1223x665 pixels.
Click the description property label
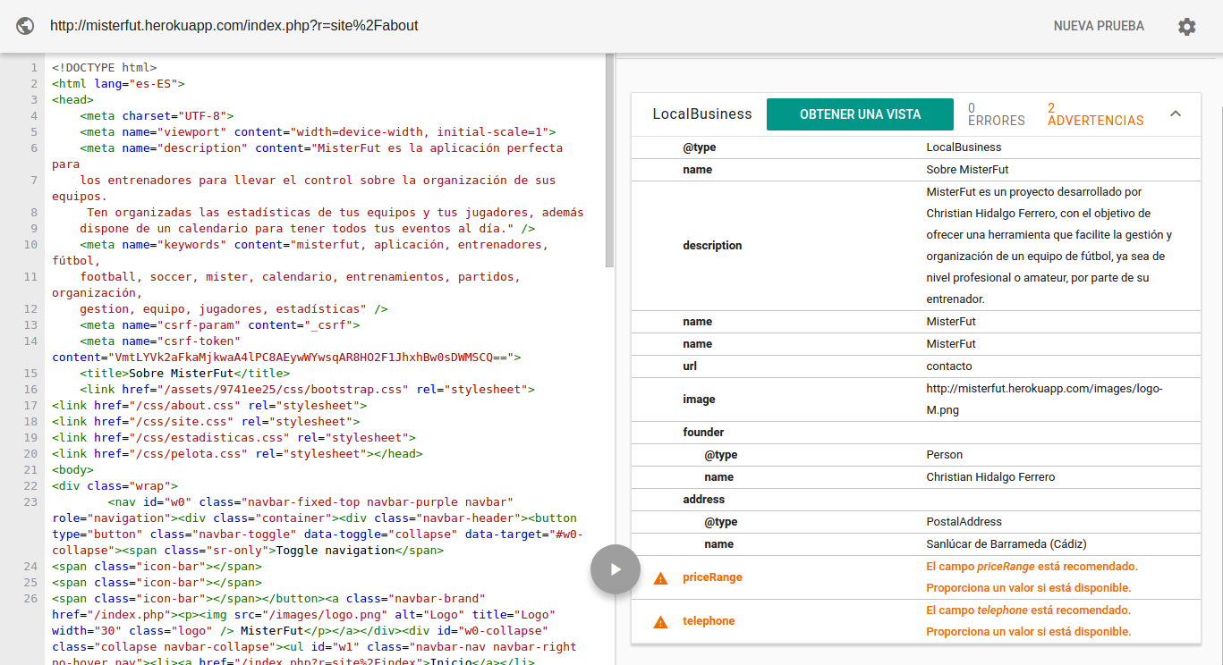[712, 246]
